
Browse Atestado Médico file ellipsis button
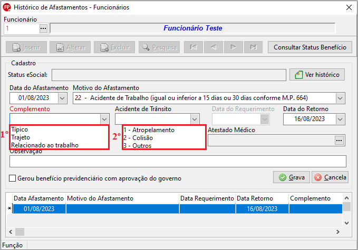tap(339, 140)
